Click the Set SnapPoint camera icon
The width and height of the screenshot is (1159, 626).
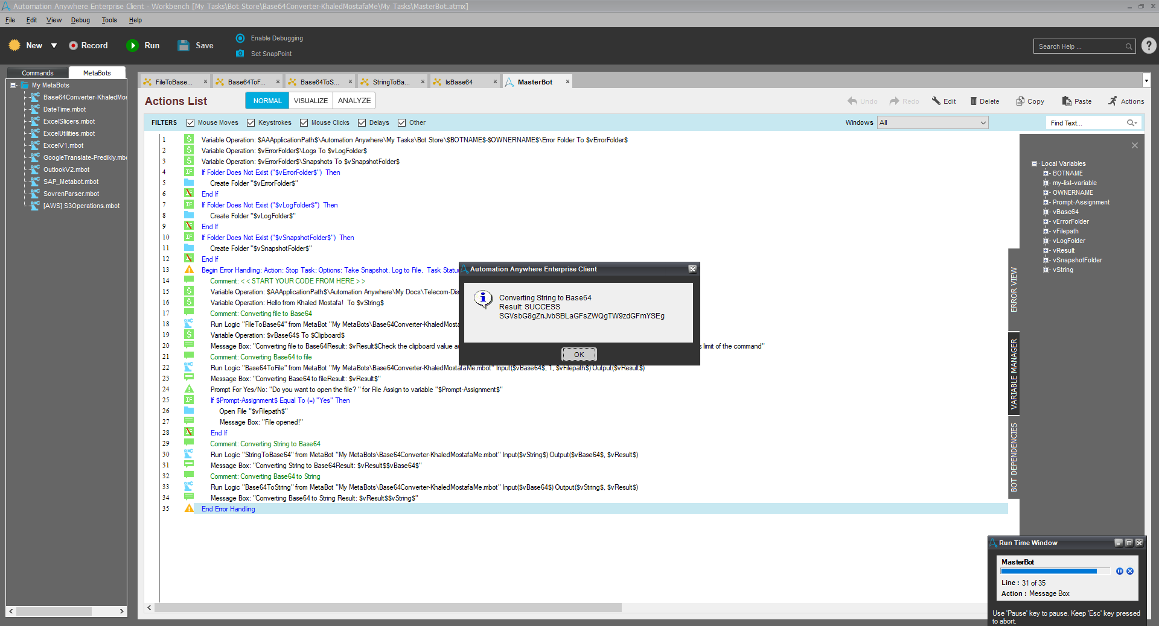coord(240,54)
